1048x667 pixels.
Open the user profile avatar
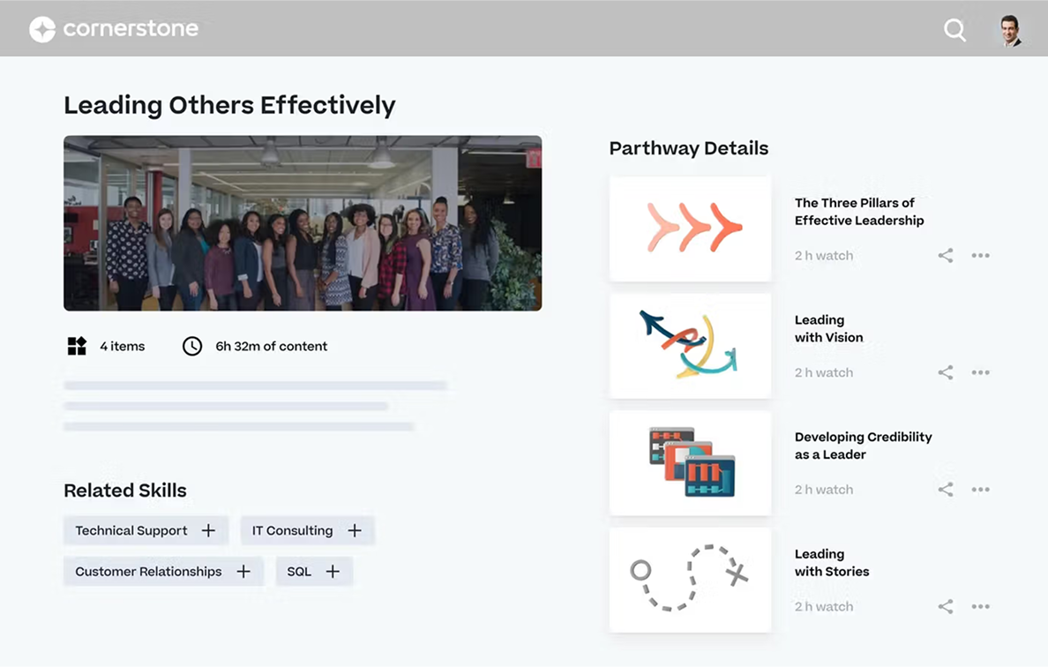(1011, 30)
